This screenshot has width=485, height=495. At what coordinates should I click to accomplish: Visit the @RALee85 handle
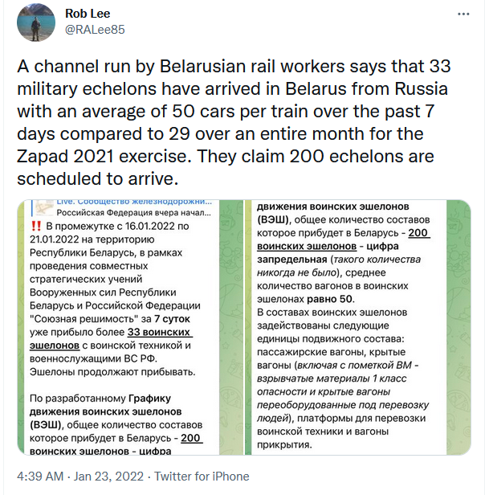coord(94,30)
